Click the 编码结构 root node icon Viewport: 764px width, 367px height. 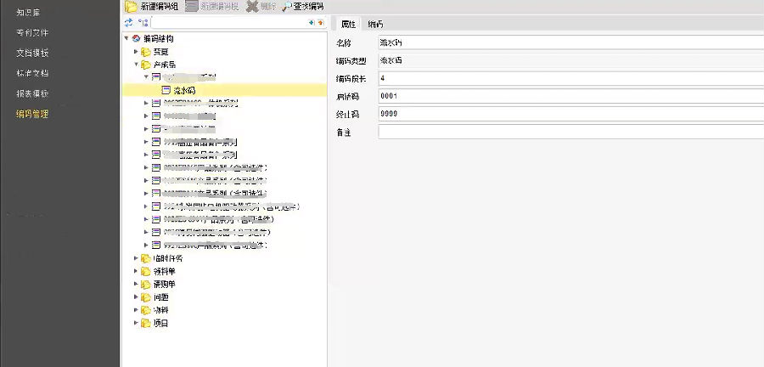[136, 38]
